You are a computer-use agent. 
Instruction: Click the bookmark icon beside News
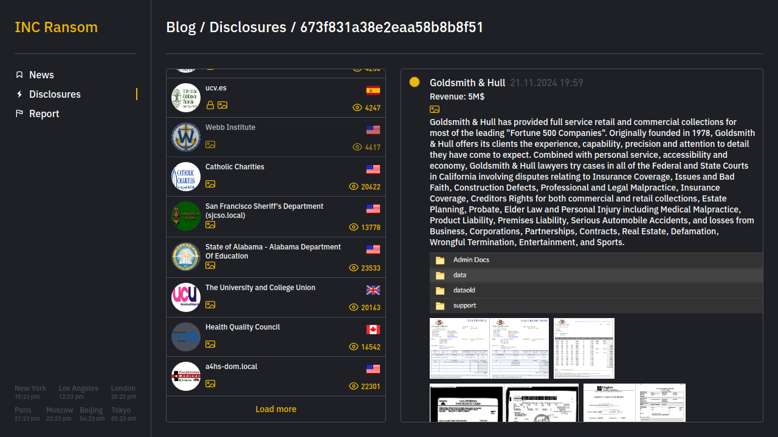19,75
